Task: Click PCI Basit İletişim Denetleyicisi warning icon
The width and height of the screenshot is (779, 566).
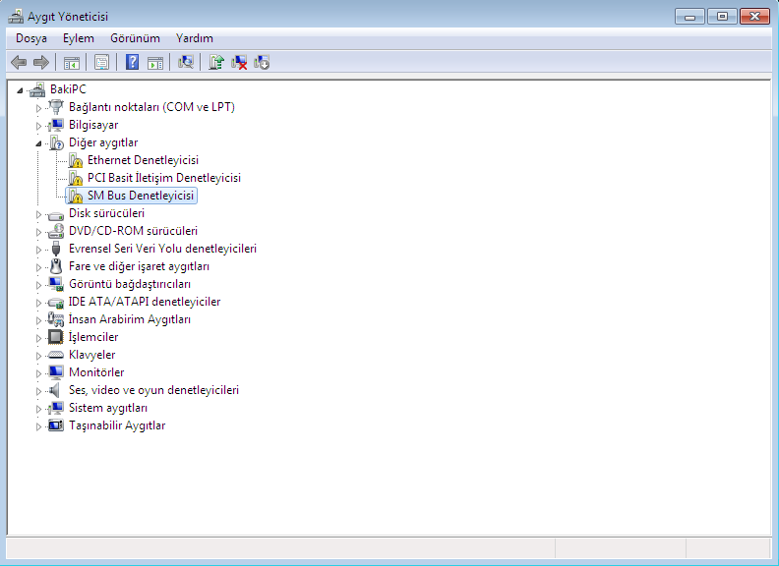Action: (76, 178)
